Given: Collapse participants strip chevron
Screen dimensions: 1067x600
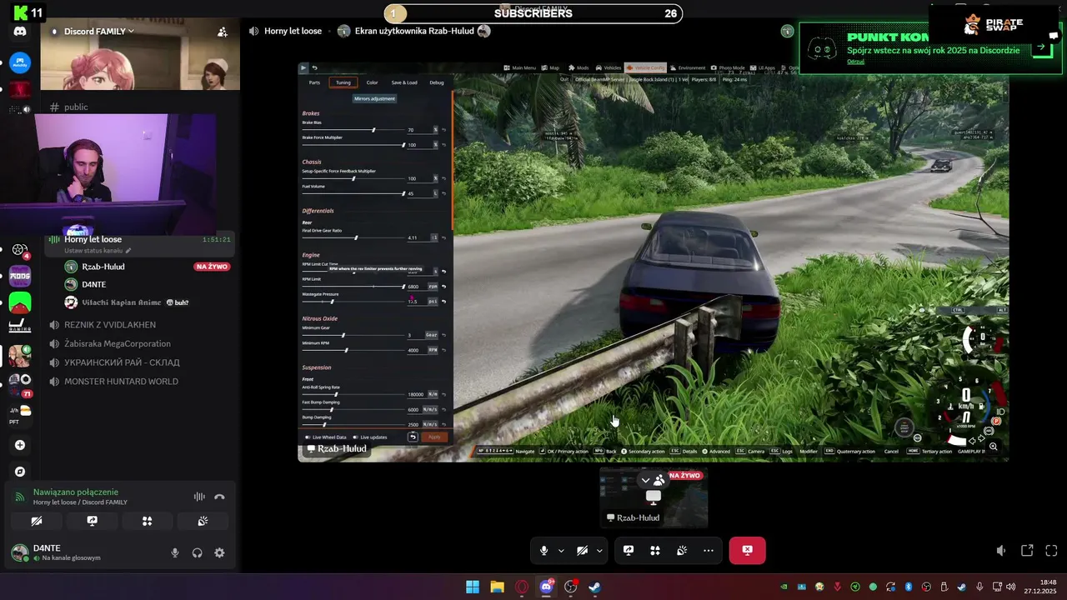Looking at the screenshot, I should (x=645, y=480).
